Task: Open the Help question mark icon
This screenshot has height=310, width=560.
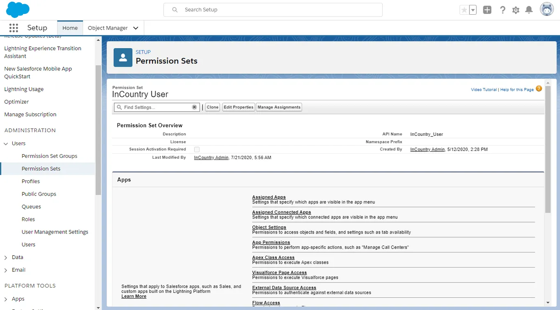Action: (503, 10)
